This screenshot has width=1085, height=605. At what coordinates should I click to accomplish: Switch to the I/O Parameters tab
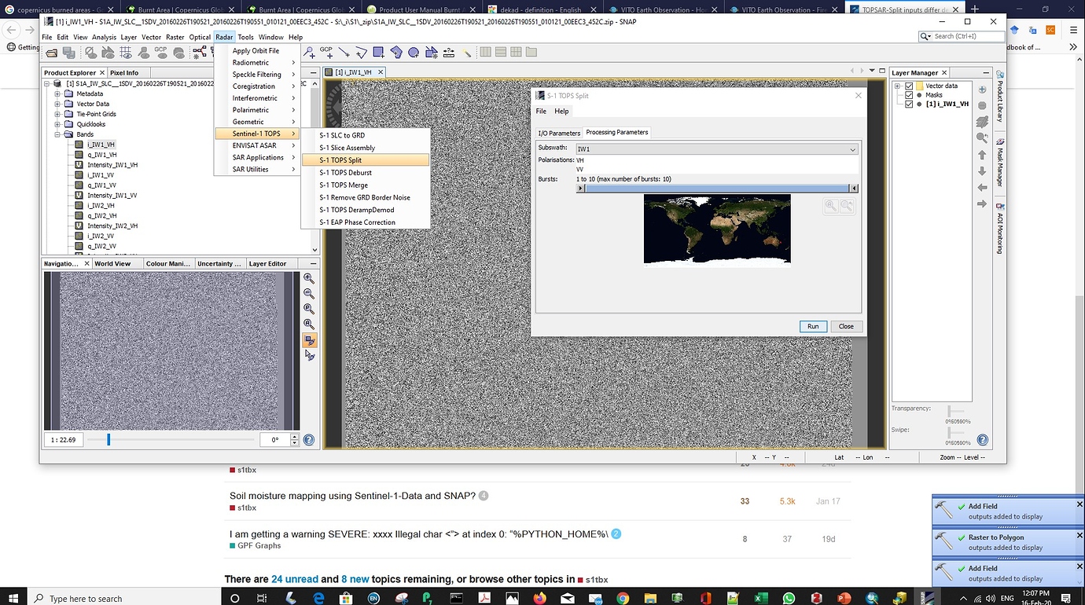tap(559, 133)
